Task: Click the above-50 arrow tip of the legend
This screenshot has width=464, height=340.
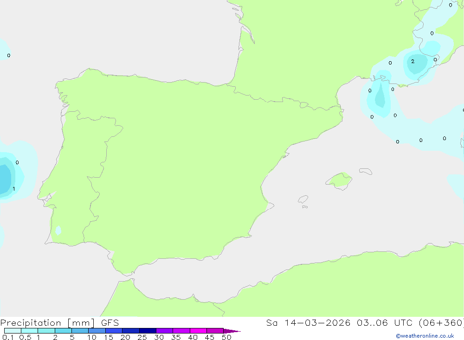Action: [x=232, y=331]
